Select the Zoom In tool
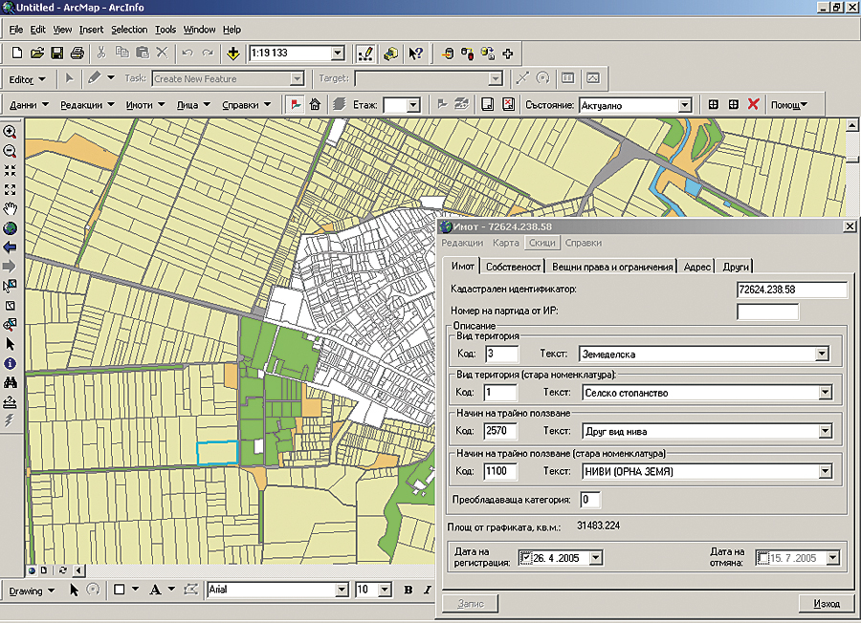This screenshot has width=861, height=623. click(11, 132)
